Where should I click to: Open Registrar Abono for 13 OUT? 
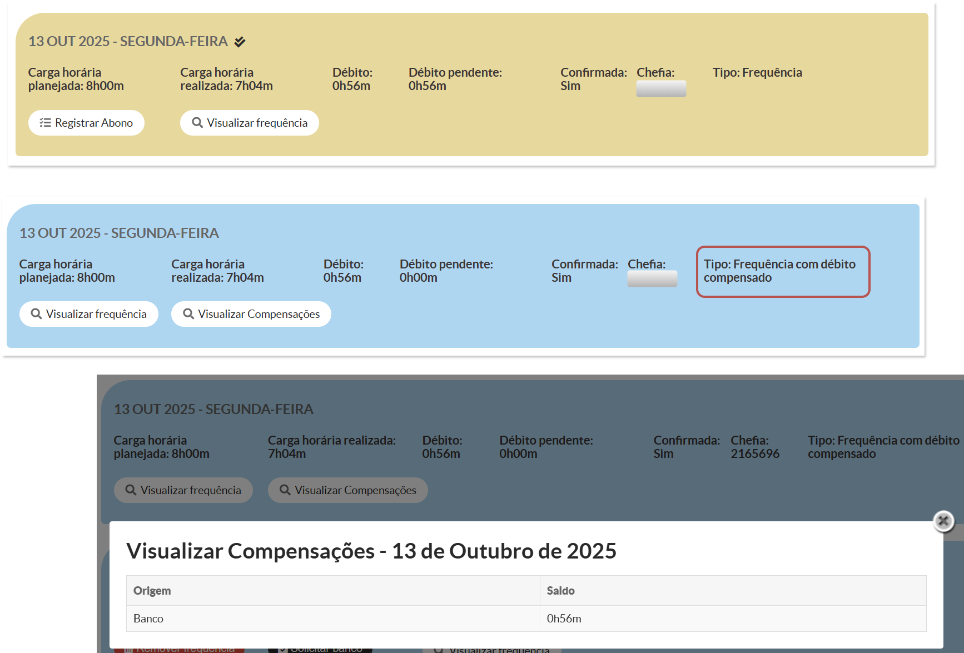[86, 123]
